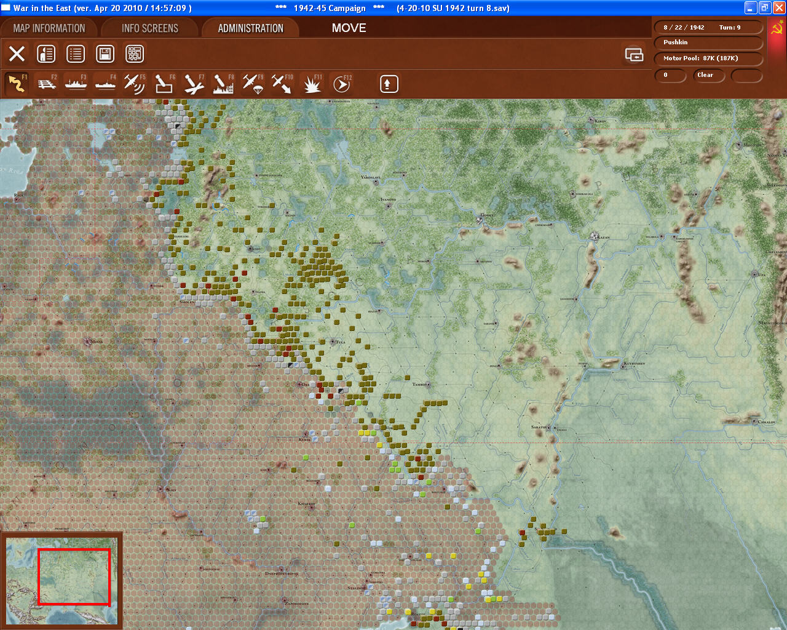Select the F8 bomb city mode icon

[x=223, y=84]
